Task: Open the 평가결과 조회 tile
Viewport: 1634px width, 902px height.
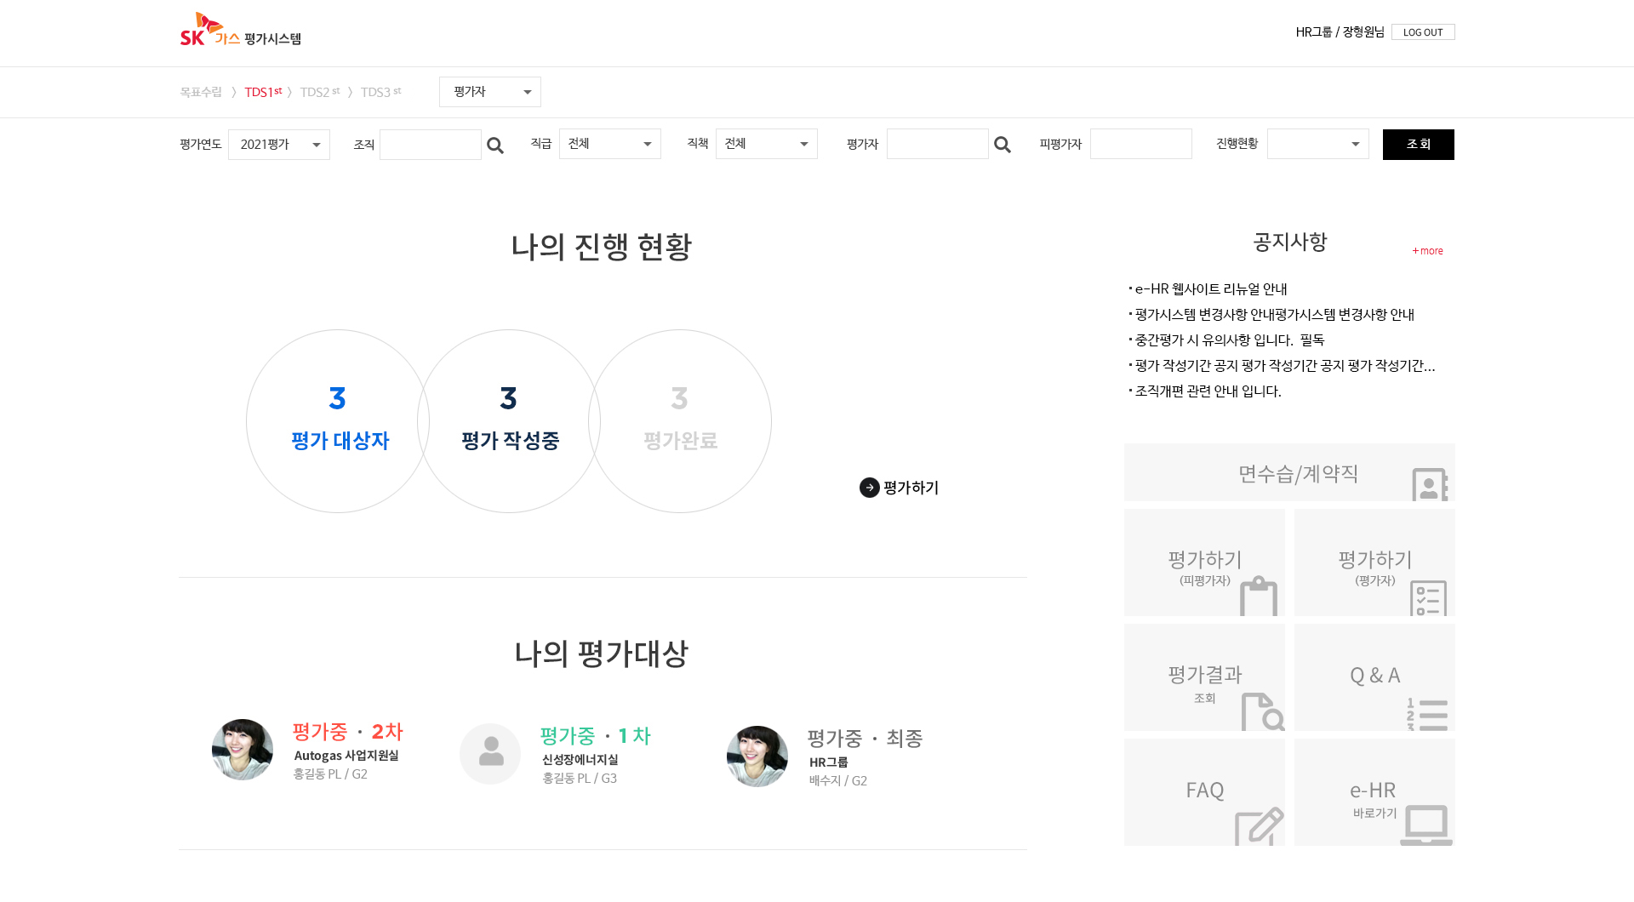Action: click(x=1204, y=677)
